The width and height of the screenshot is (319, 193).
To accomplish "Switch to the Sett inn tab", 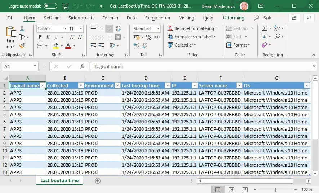I will pos(52,18).
